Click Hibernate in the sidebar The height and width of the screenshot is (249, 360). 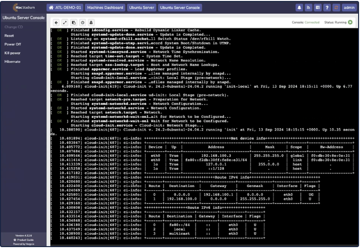[x=13, y=62]
